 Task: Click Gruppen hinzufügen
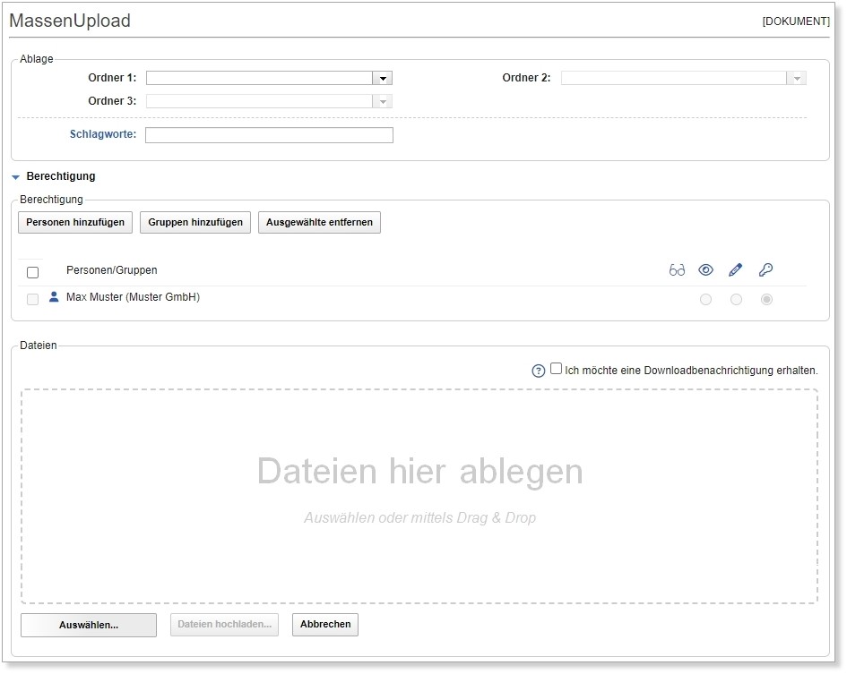(x=194, y=222)
